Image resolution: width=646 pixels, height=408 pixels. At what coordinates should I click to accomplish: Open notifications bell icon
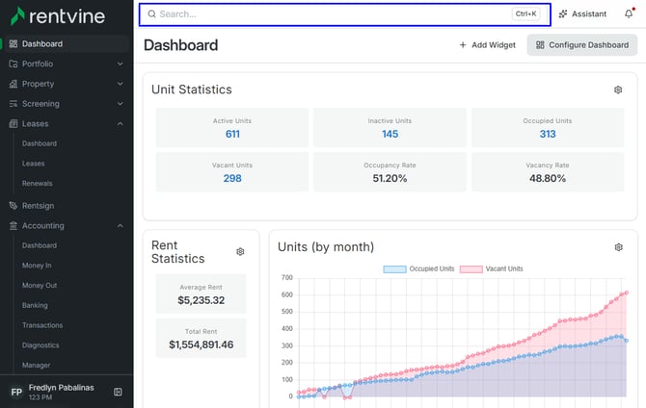629,13
